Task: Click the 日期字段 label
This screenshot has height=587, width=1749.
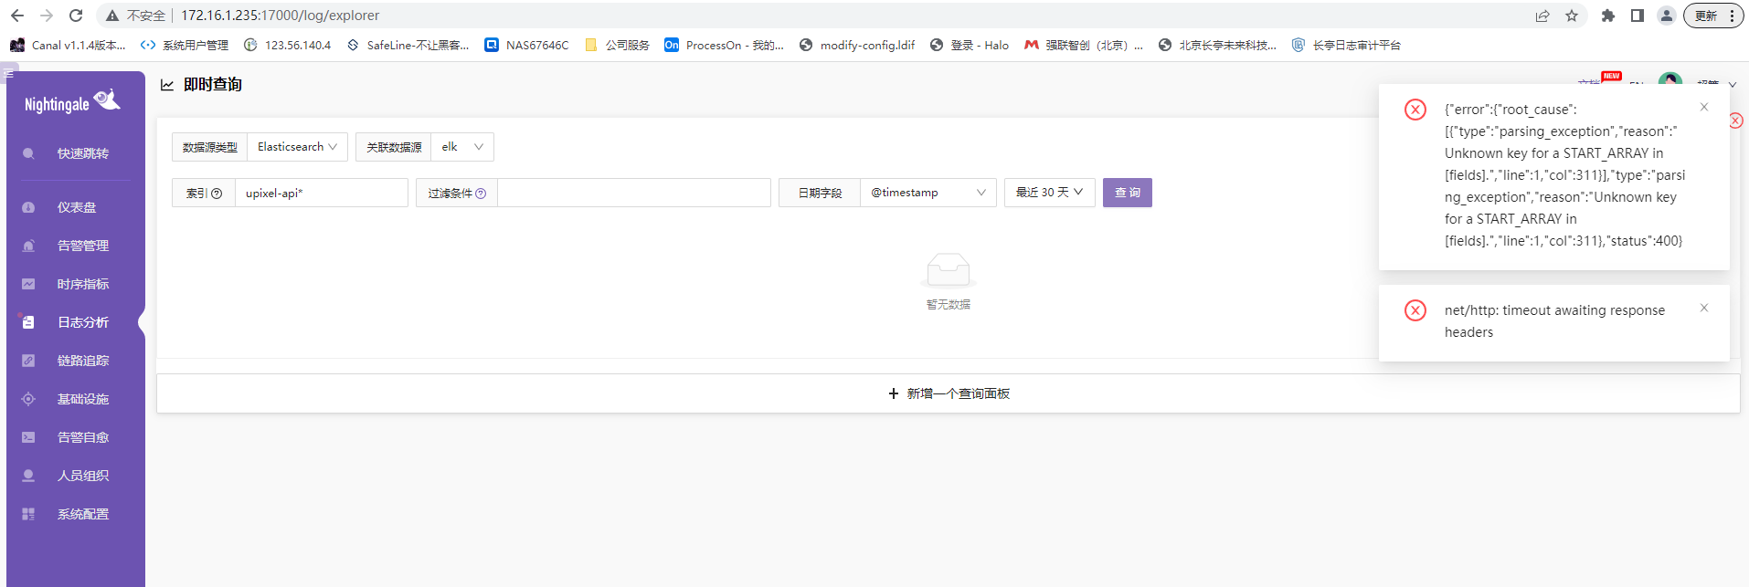Action: 820,193
